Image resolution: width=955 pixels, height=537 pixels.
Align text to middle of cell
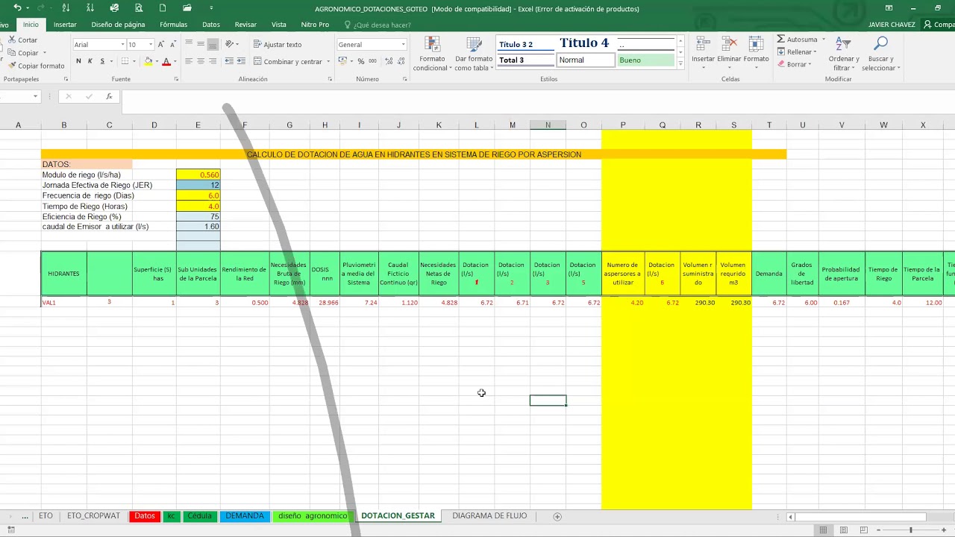click(x=201, y=44)
